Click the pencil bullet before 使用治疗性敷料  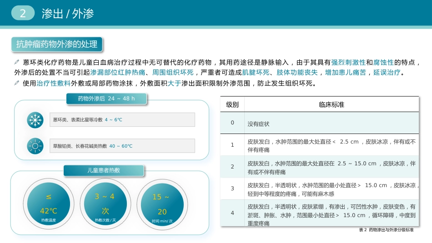pyautogui.click(x=17, y=83)
